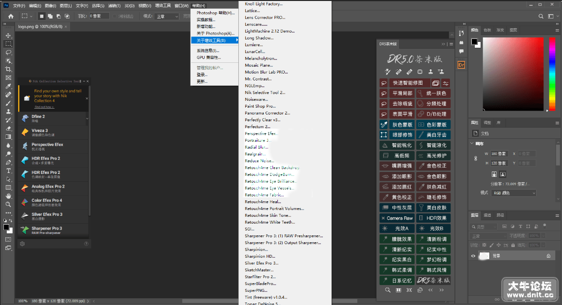Select the Clone Stamp tool
The width and height of the screenshot is (562, 305).
click(x=8, y=112)
